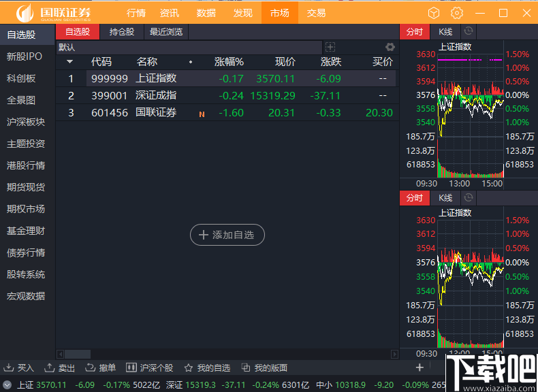Click the history clock icon in upper chart
This screenshot has height=392, width=538.
(469, 31)
